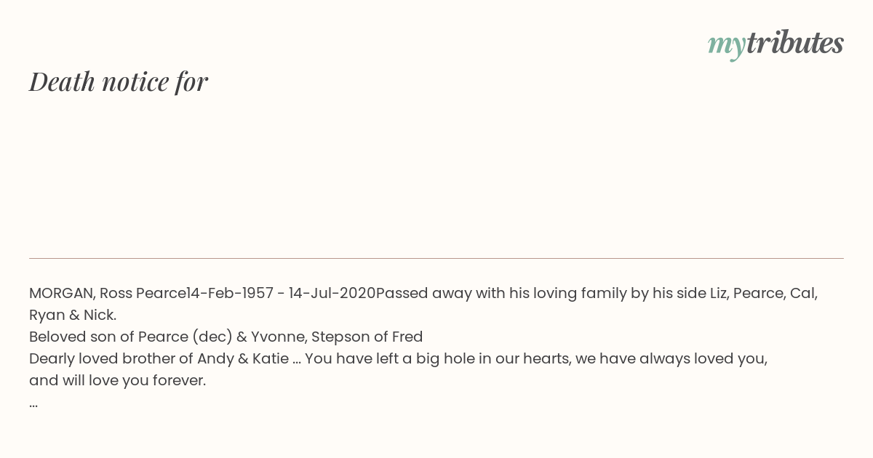Click the horizontal divider line
The height and width of the screenshot is (458, 873).
(436, 258)
